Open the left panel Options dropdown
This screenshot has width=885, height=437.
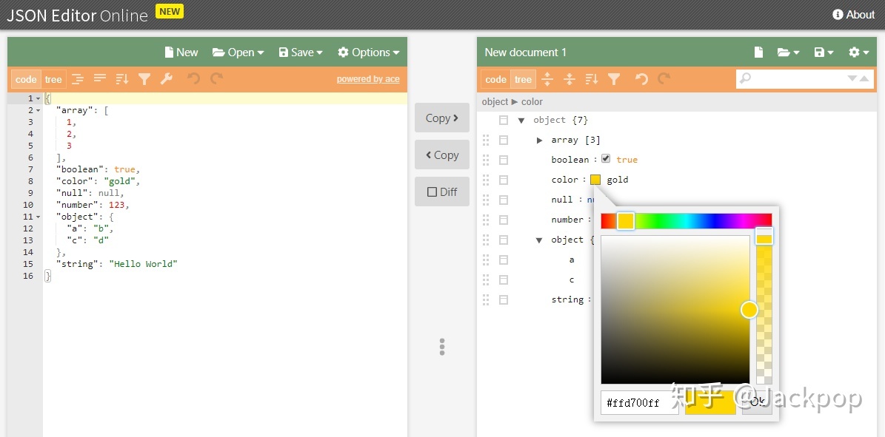[368, 52]
